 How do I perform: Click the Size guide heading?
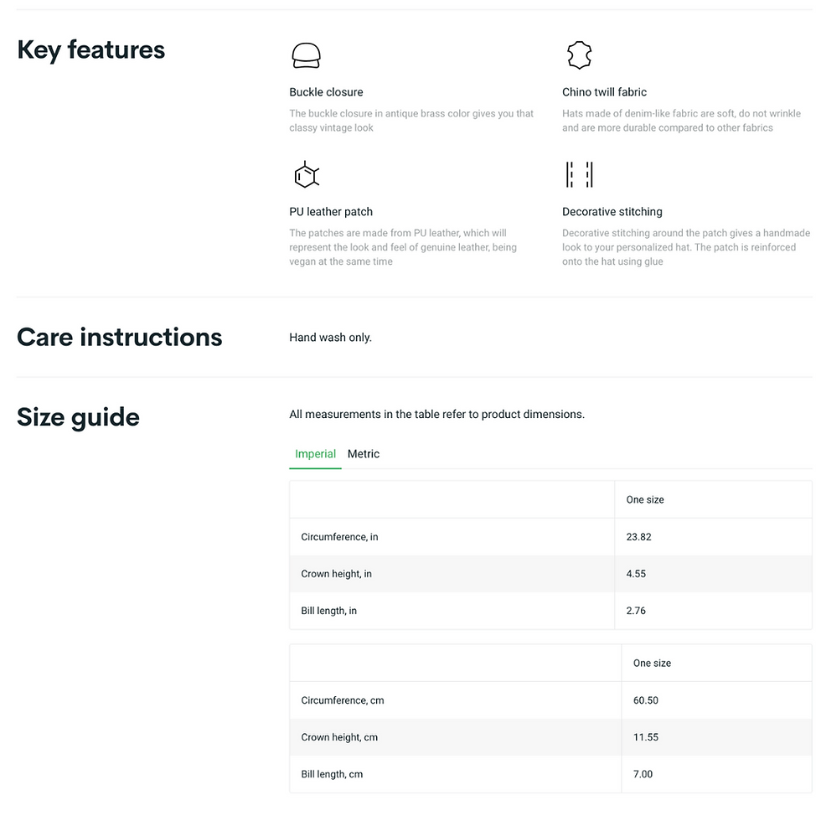coord(78,417)
